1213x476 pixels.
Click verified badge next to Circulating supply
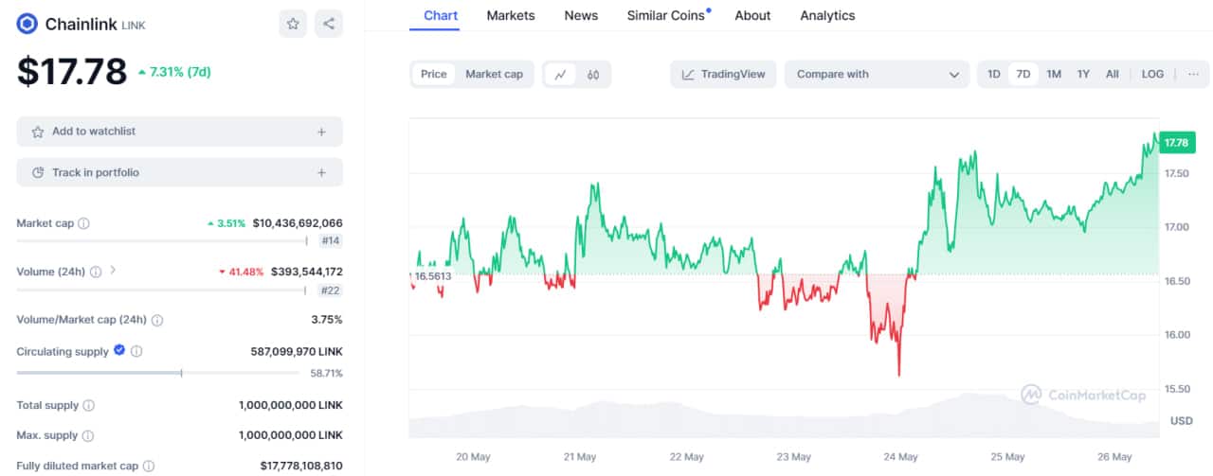[119, 350]
